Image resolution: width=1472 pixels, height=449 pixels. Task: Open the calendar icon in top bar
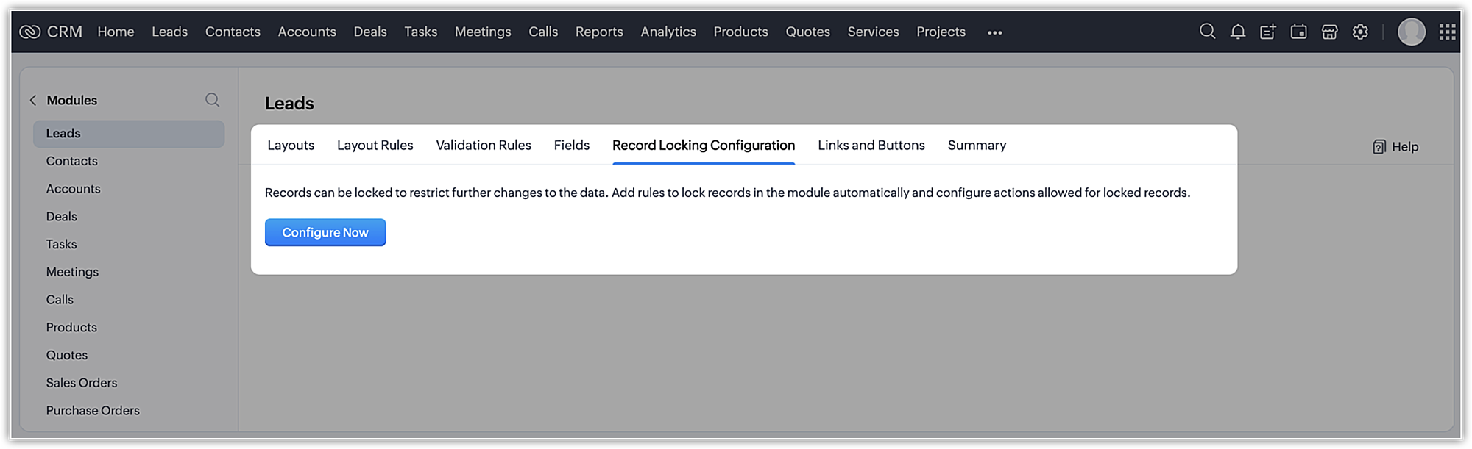pos(1298,32)
